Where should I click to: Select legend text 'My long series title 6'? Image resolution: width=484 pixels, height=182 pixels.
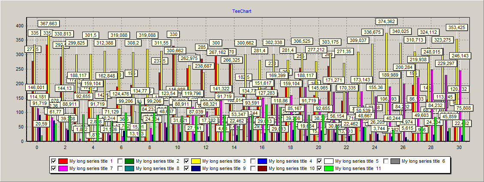point(423,161)
